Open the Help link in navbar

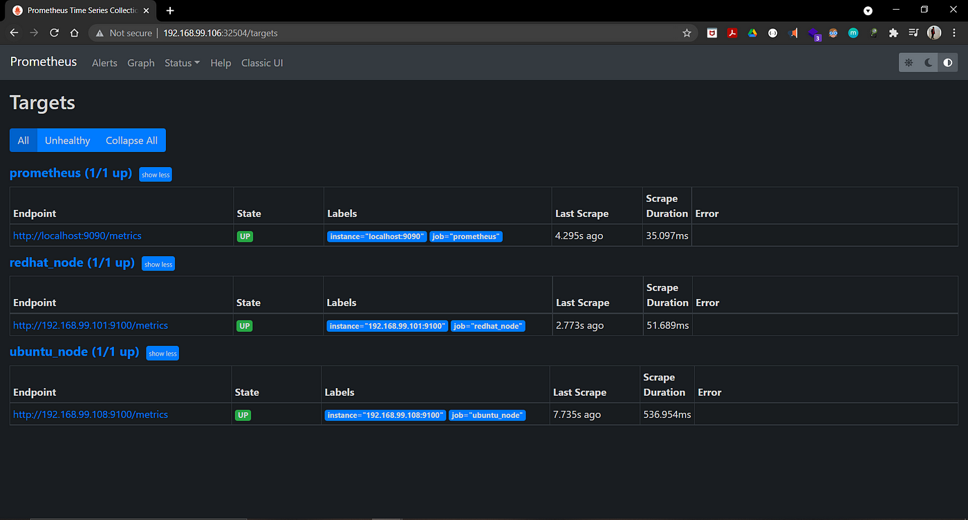point(221,63)
